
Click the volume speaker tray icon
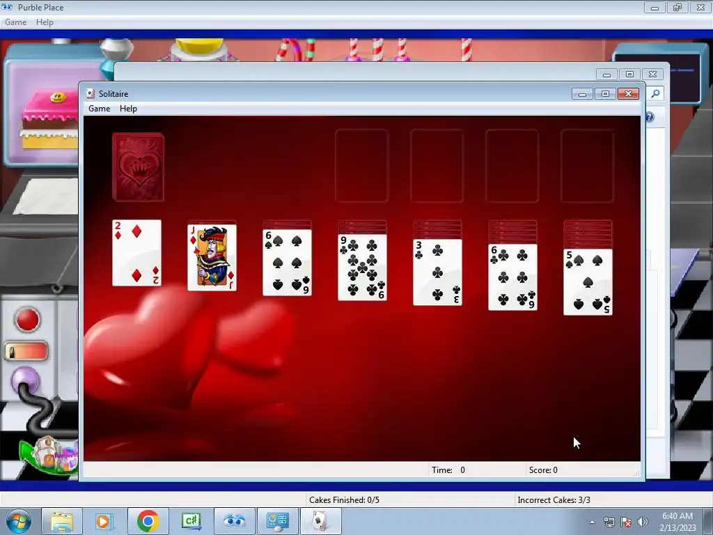[642, 522]
